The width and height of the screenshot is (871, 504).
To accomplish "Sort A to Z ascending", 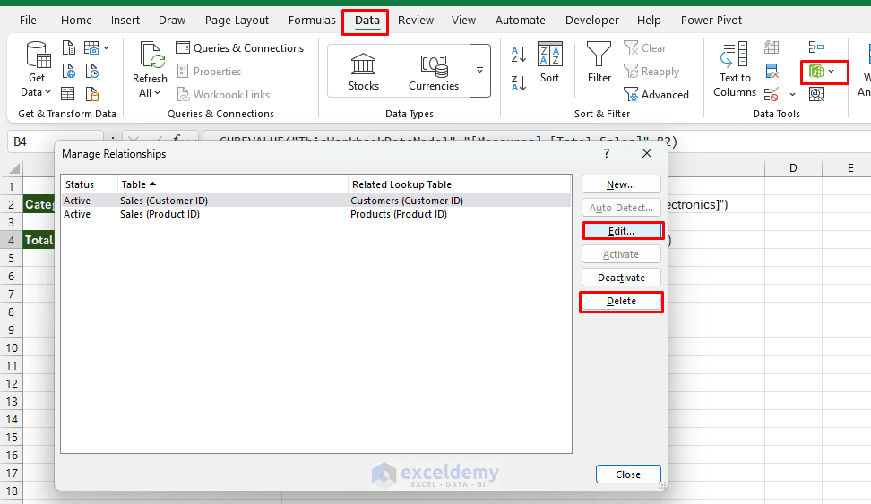I will (518, 55).
